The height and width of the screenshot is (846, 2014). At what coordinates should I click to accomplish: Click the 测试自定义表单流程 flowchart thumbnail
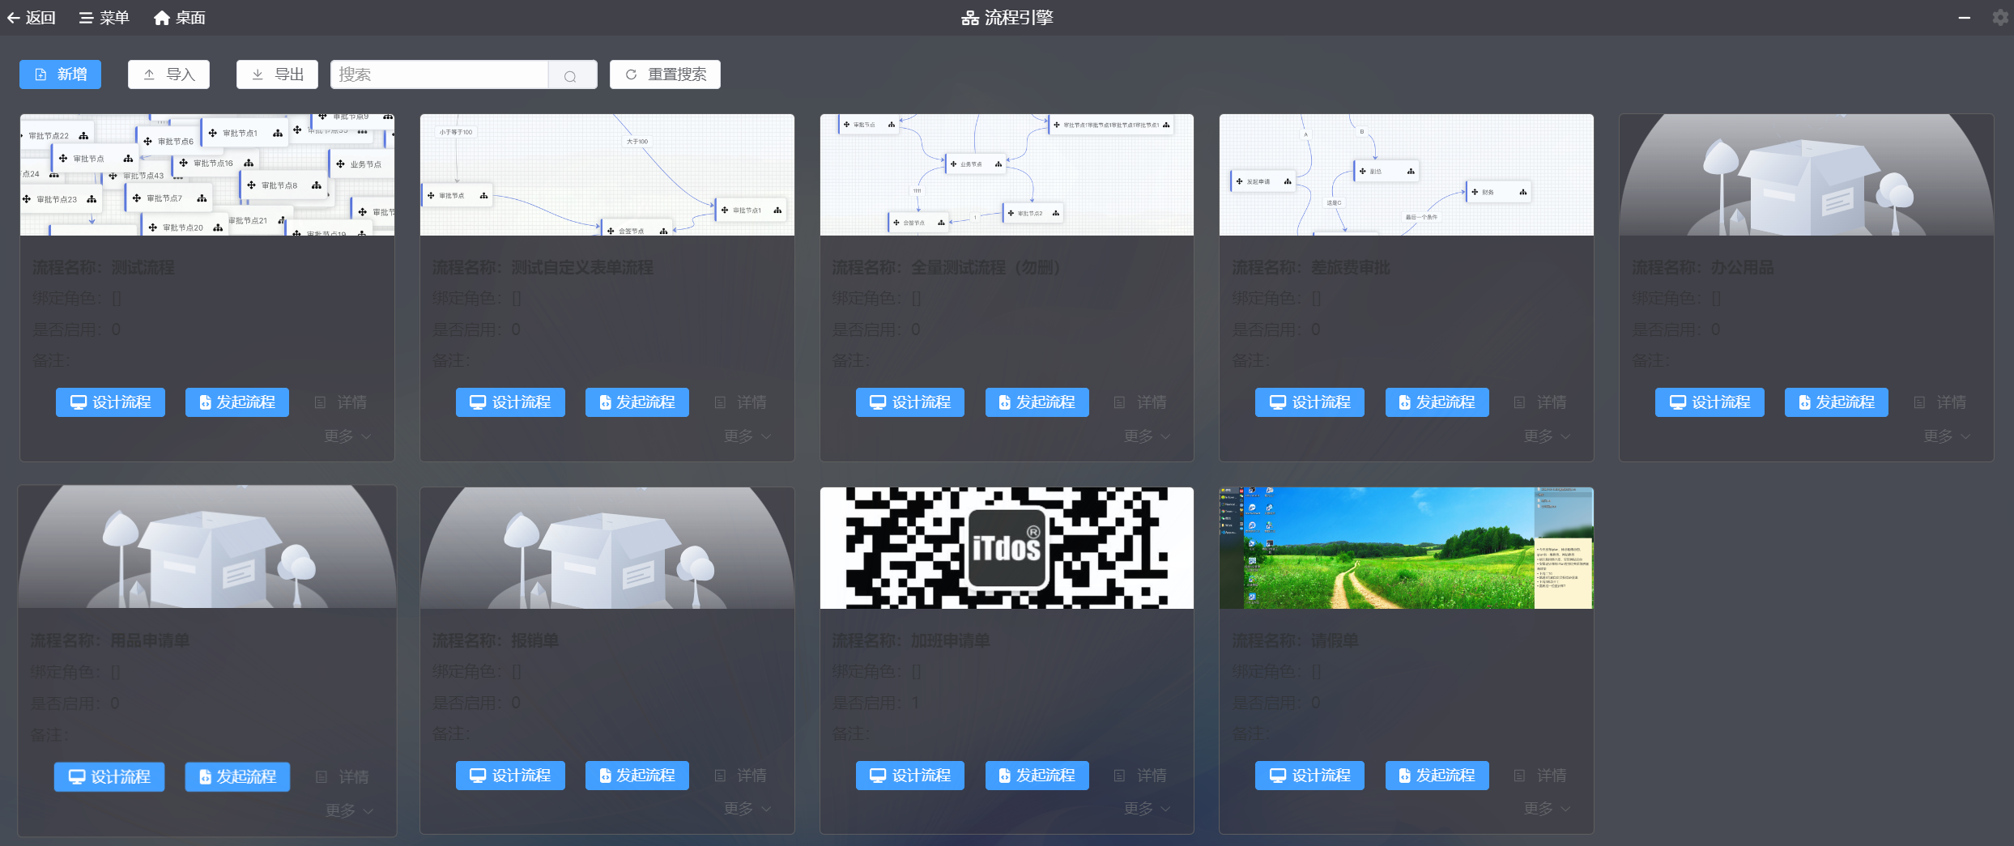607,175
